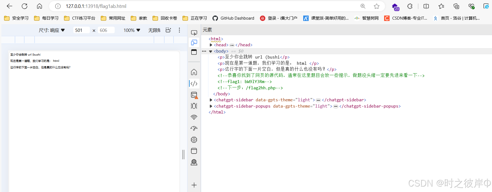This screenshot has height=192, width=492.
Task: Toggle device emulation mode
Action: (x=194, y=42)
